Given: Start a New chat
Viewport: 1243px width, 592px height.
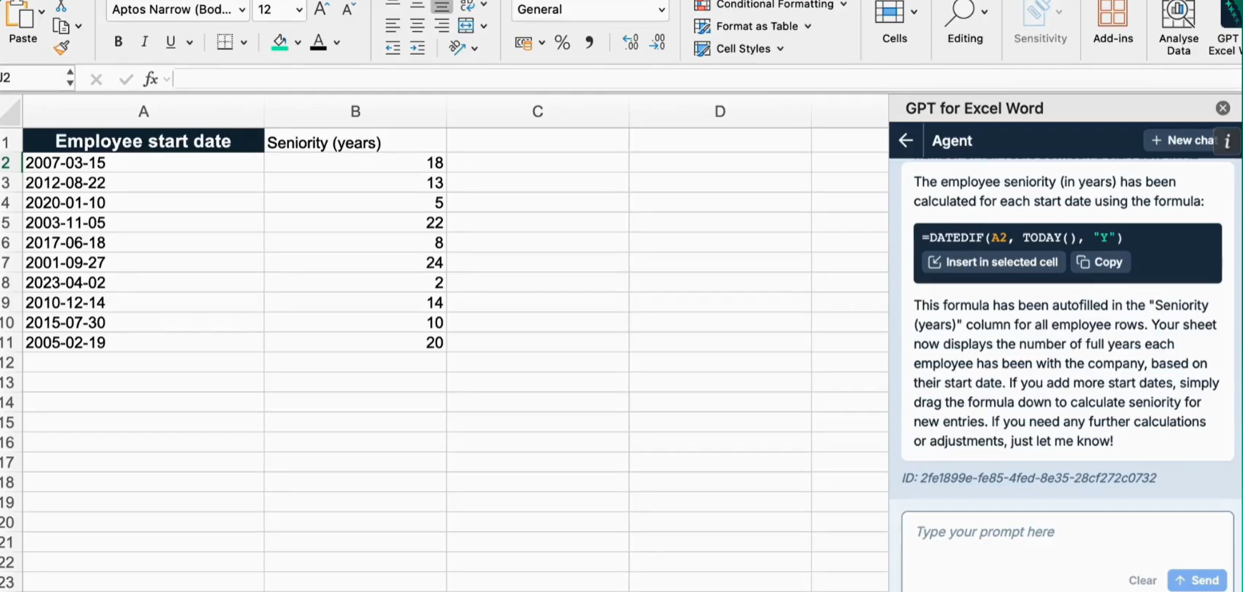Looking at the screenshot, I should point(1182,140).
